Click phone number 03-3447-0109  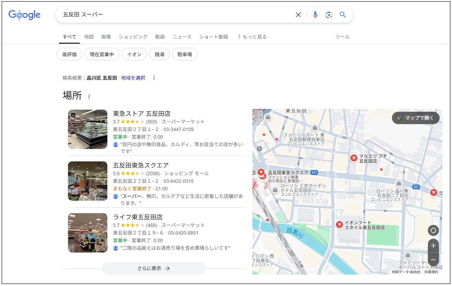point(178,130)
